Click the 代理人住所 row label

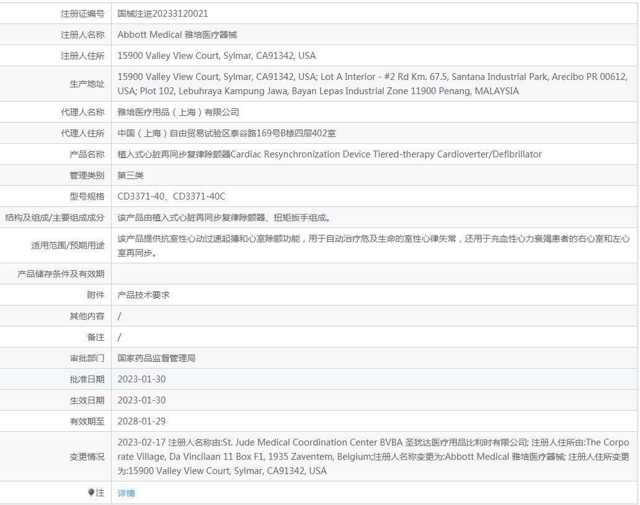(83, 133)
